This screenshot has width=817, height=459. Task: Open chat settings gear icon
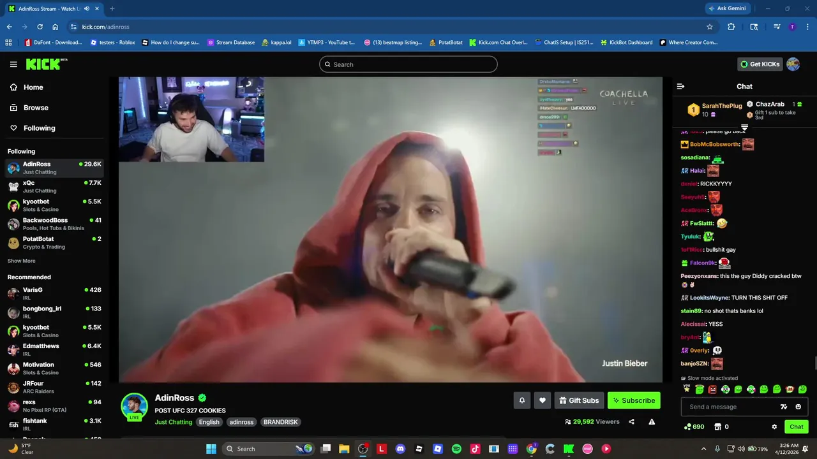(x=774, y=426)
